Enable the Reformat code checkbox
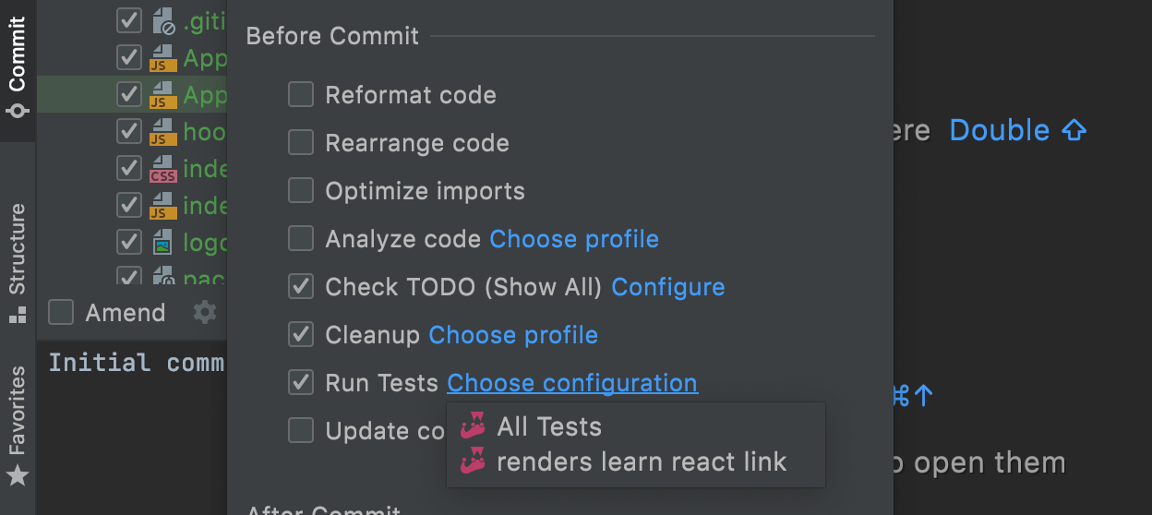The image size is (1152, 515). [x=301, y=95]
